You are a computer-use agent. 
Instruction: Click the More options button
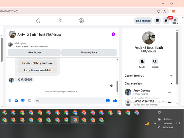[89, 52]
